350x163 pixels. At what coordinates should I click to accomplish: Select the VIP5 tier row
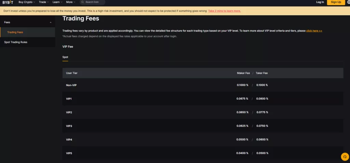[x=203, y=153]
